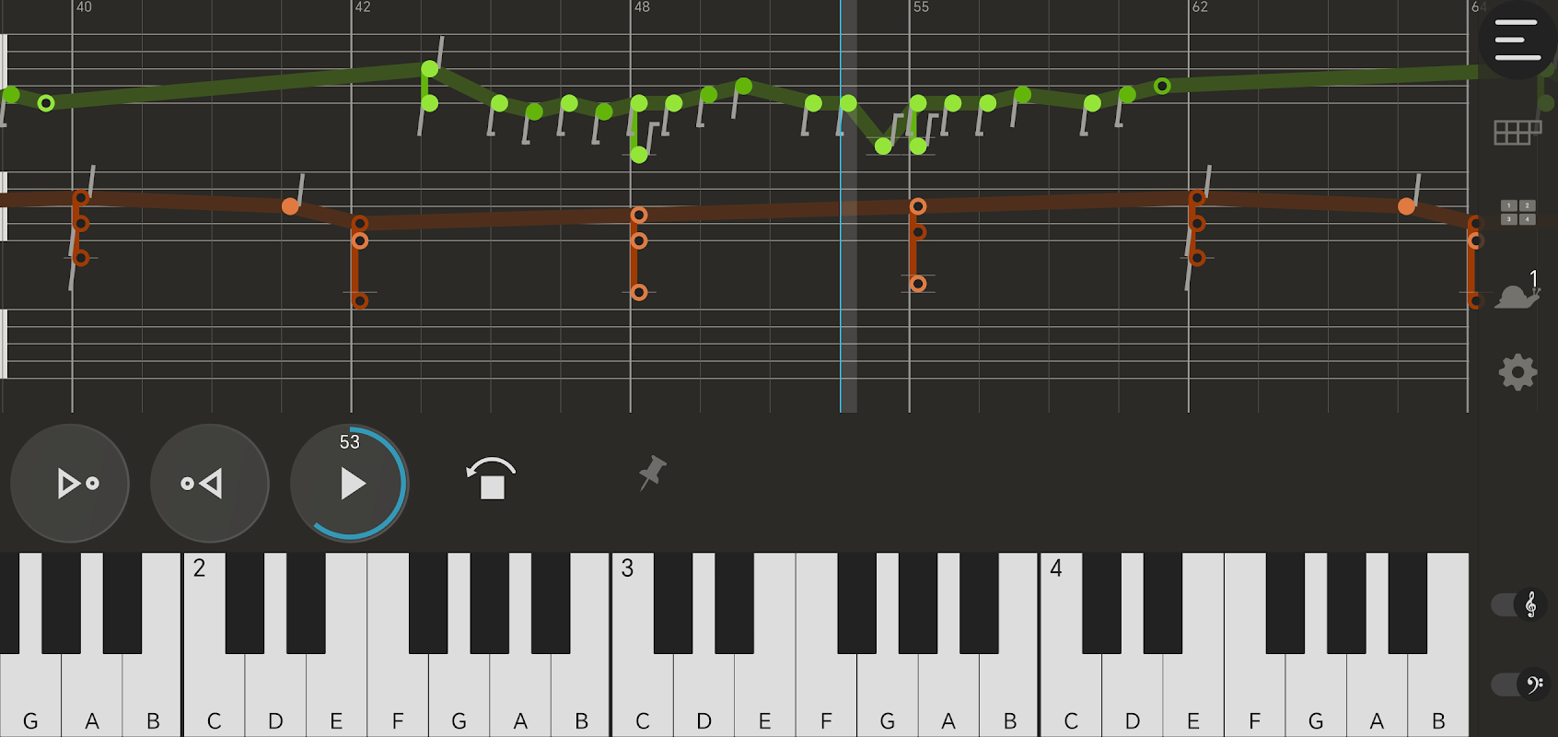1558x737 pixels.
Task: Open the grid view icon
Action: (x=1517, y=133)
